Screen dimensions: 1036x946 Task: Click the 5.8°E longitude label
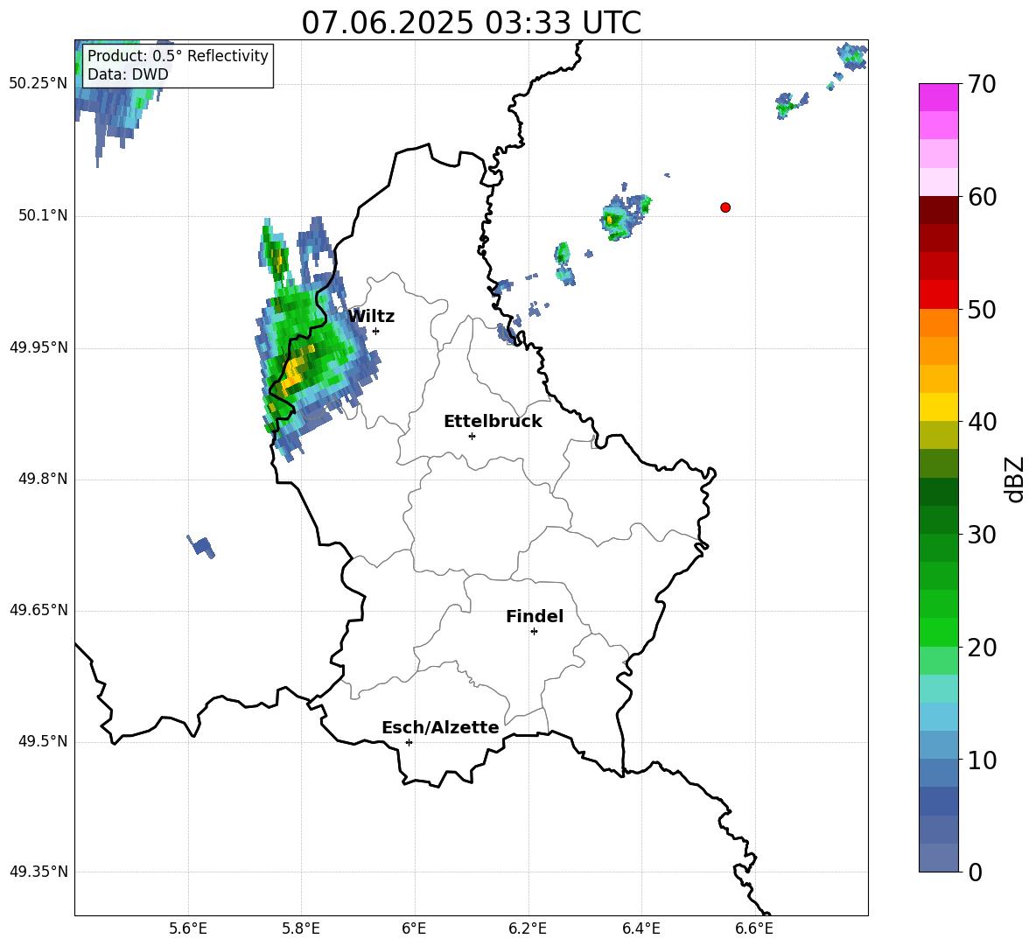[x=301, y=928]
